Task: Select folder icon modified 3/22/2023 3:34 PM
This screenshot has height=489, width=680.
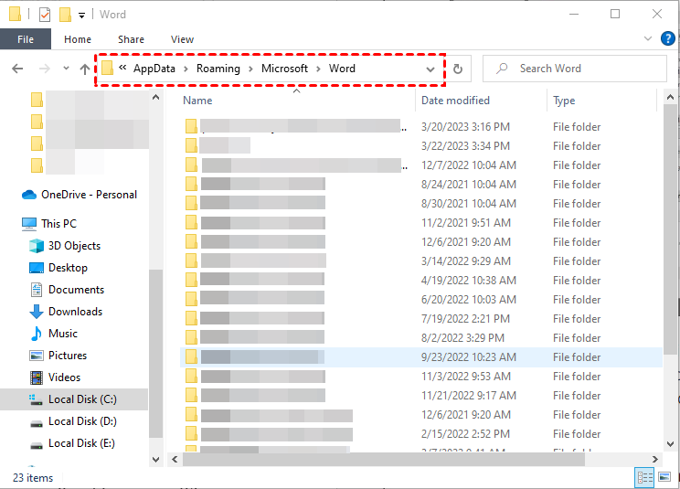Action: point(191,145)
